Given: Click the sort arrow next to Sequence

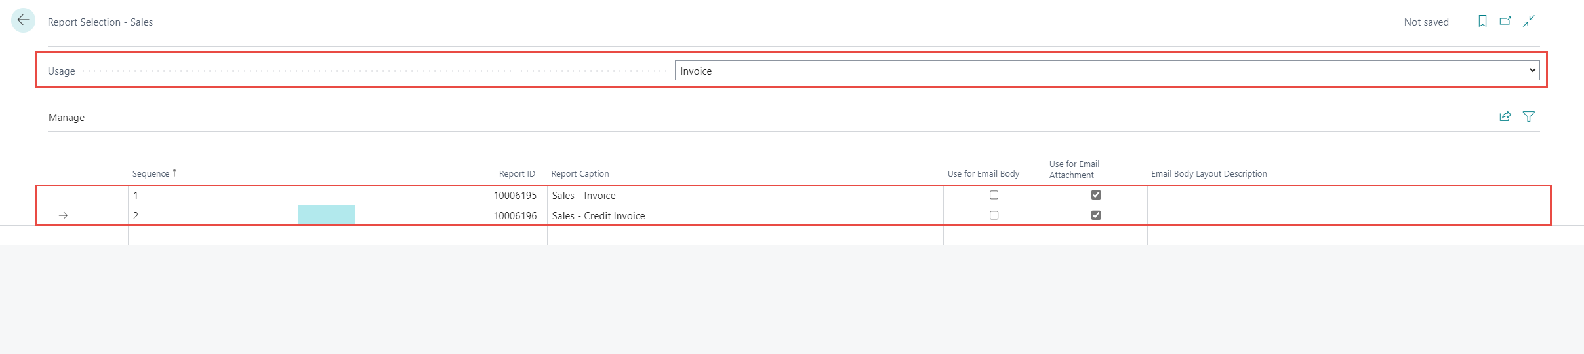Looking at the screenshot, I should point(174,173).
